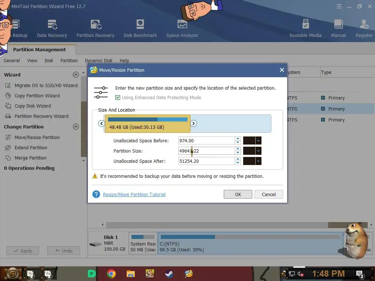Click the yellow partition size bar
The height and width of the screenshot is (281, 375).
click(147, 124)
